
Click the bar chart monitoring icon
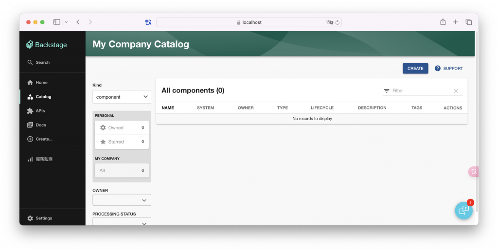pyautogui.click(x=30, y=159)
